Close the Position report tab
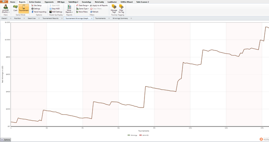Image resolution: width=269 pixels, height=142 pixels. click(24, 18)
